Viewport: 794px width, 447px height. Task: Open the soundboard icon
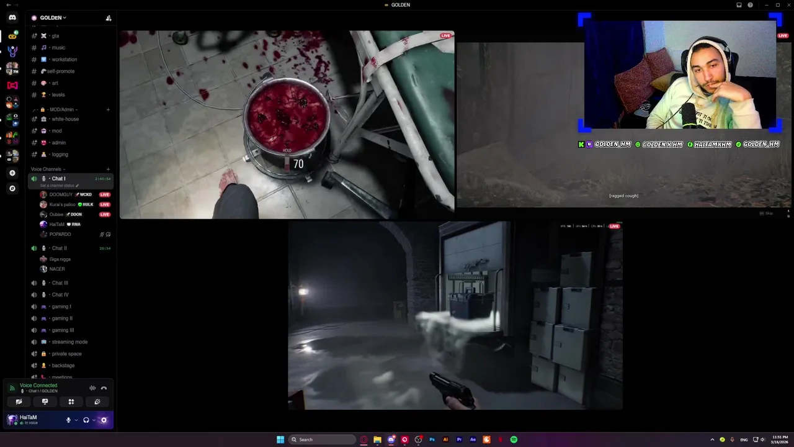click(97, 402)
